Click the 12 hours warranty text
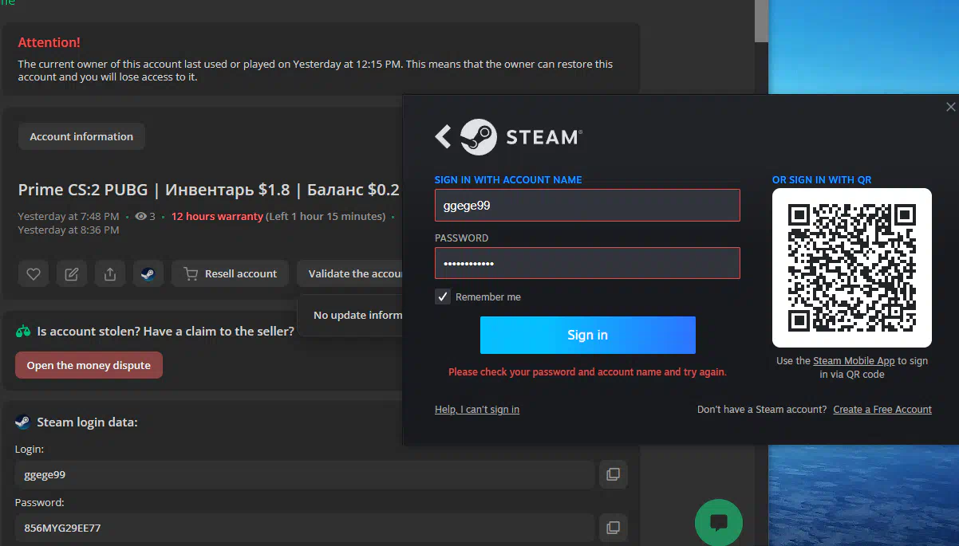Image resolution: width=959 pixels, height=546 pixels. coord(217,216)
